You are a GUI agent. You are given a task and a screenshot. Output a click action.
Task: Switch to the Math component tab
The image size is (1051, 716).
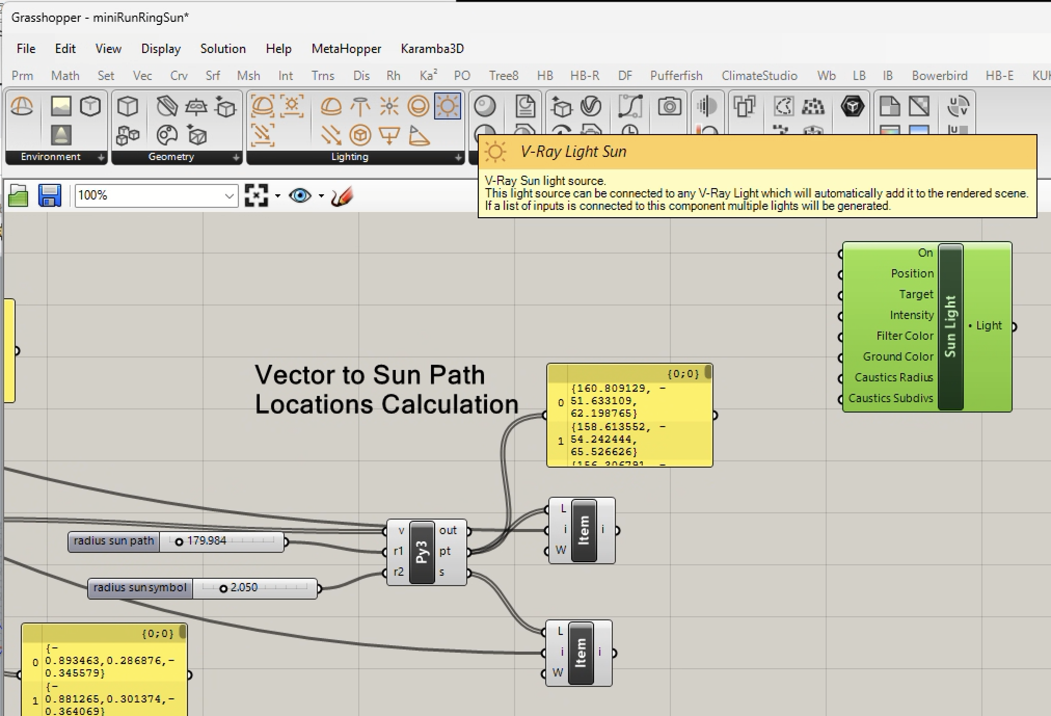pyautogui.click(x=65, y=76)
